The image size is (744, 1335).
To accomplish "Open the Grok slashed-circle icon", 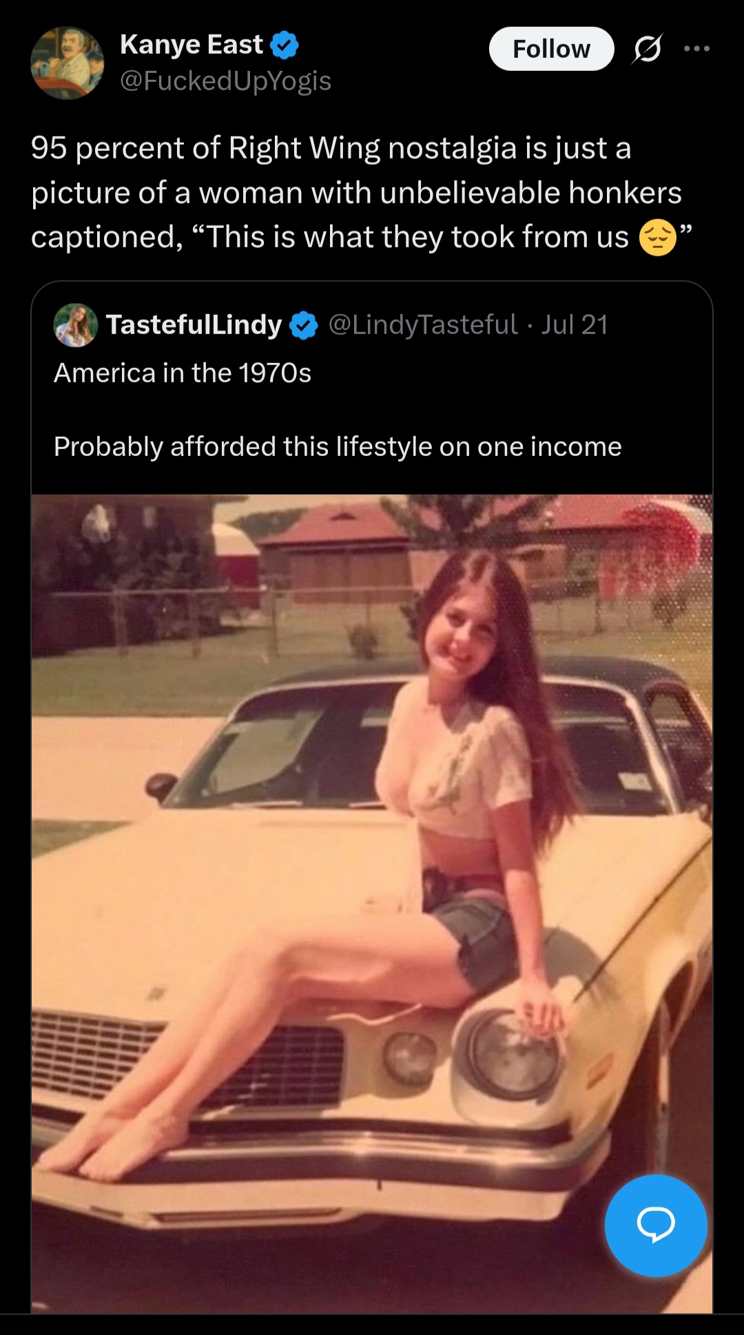I will coord(646,49).
